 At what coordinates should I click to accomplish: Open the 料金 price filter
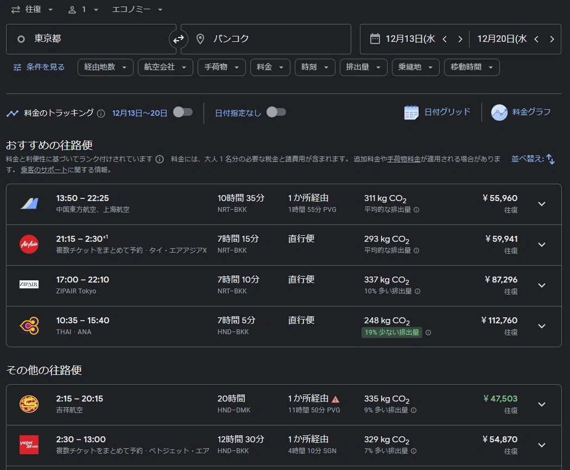[x=270, y=67]
